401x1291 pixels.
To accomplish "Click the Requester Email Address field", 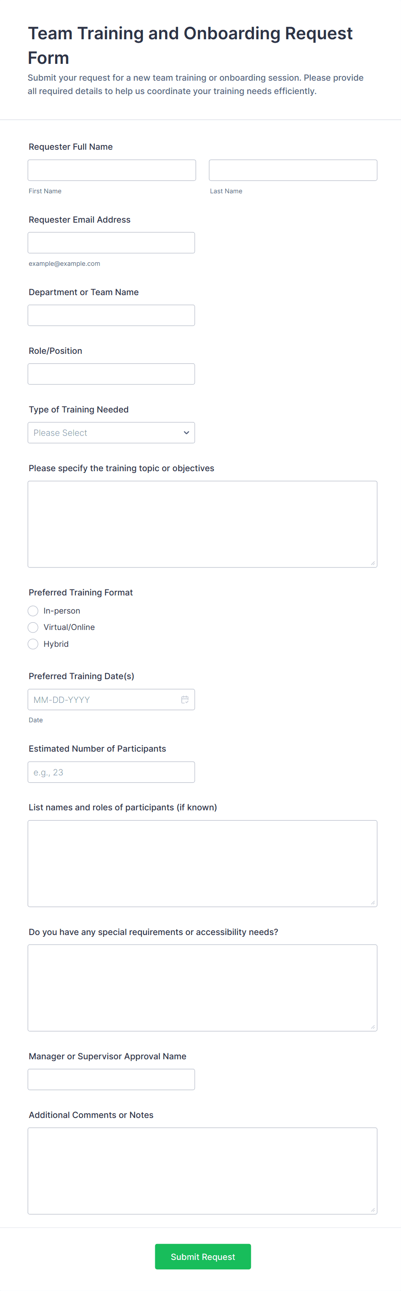I will pos(111,242).
